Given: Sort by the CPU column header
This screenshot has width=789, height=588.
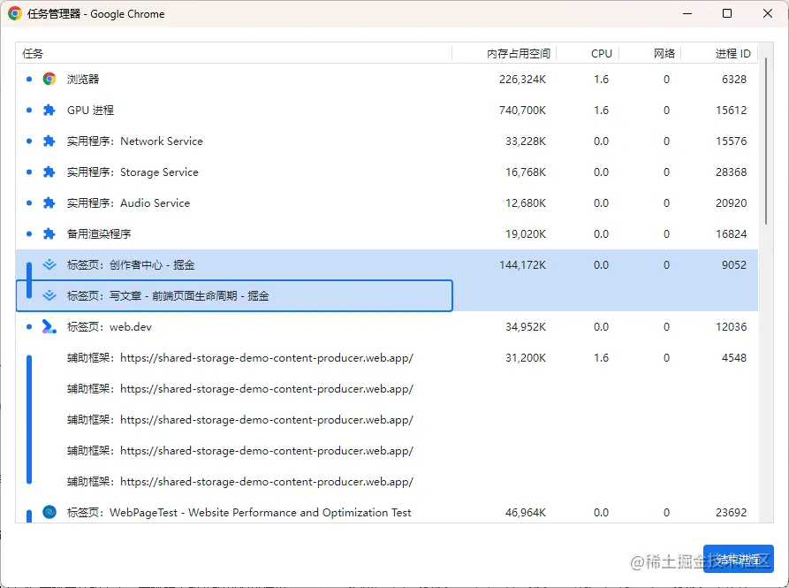Looking at the screenshot, I should point(588,53).
